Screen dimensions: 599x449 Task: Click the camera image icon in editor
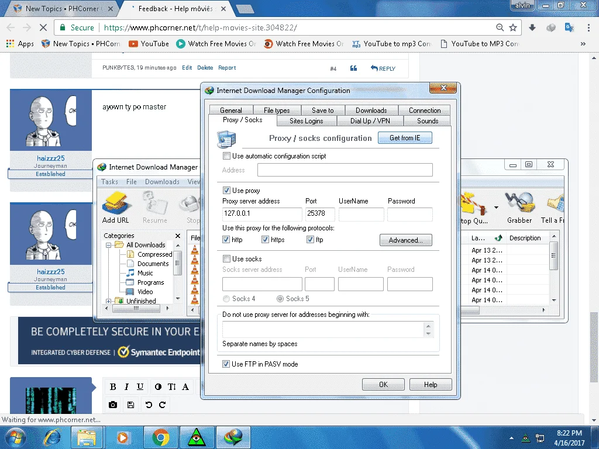tap(113, 405)
